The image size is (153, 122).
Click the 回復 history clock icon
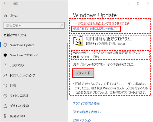pos(5,86)
